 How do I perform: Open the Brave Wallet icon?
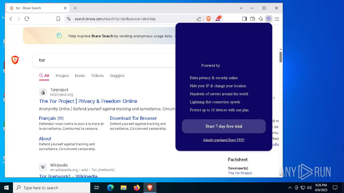pyautogui.click(x=252, y=19)
